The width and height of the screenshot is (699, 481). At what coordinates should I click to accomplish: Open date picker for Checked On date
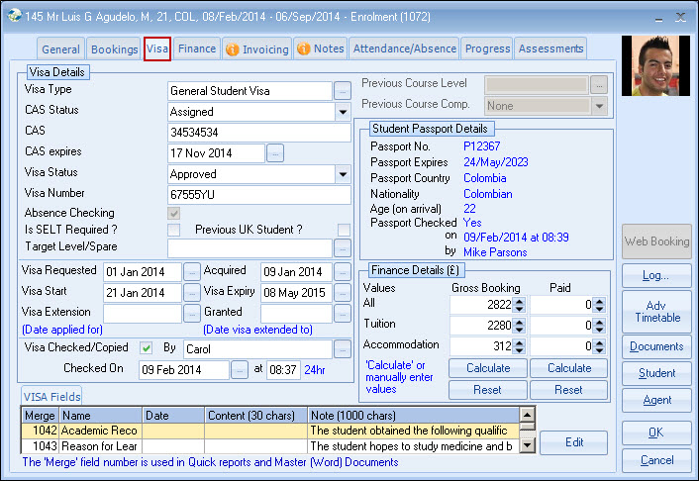point(240,369)
